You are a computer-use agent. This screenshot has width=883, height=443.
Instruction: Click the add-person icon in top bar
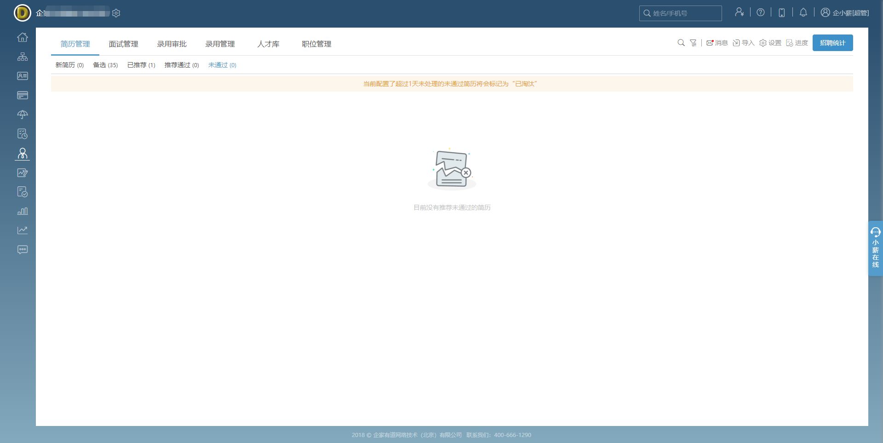coord(739,12)
